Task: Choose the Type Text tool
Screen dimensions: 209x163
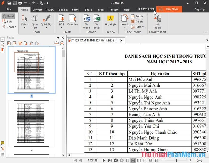Action: (x=35, y=22)
